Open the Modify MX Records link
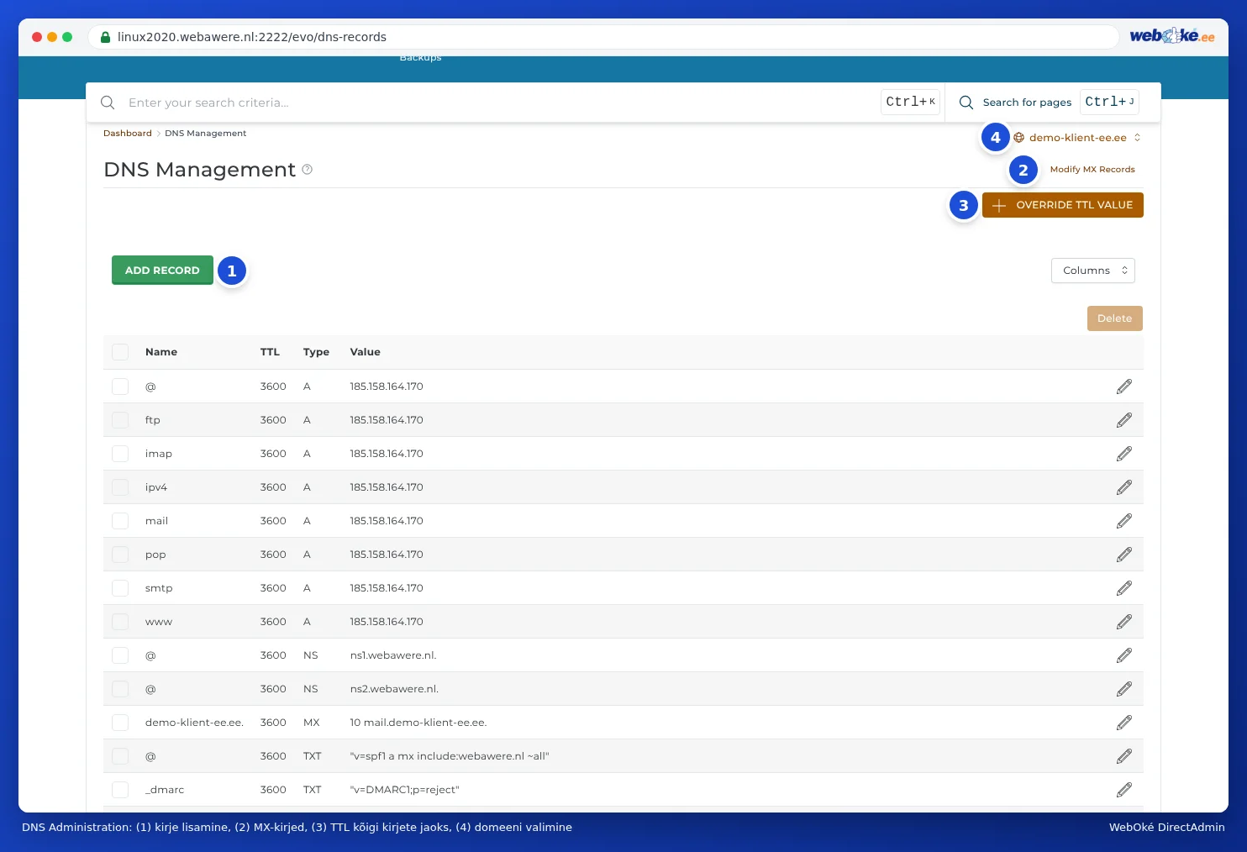 pos(1092,170)
